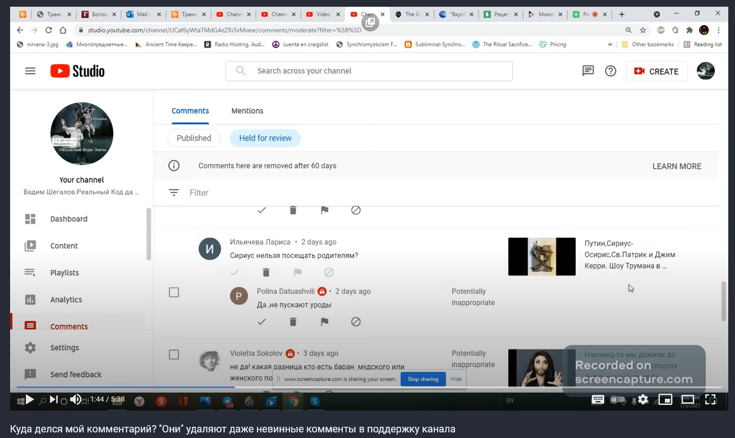Open the Chrome three-dot menu
Viewport: 735px width, 438px height.
coord(719,30)
